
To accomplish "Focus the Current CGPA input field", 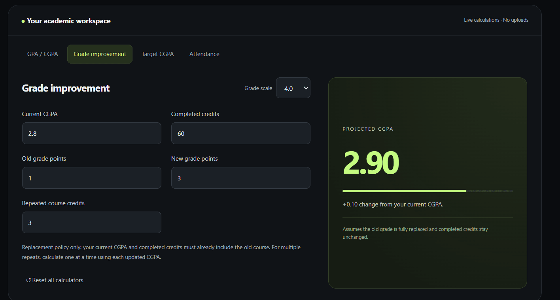I will [x=91, y=133].
